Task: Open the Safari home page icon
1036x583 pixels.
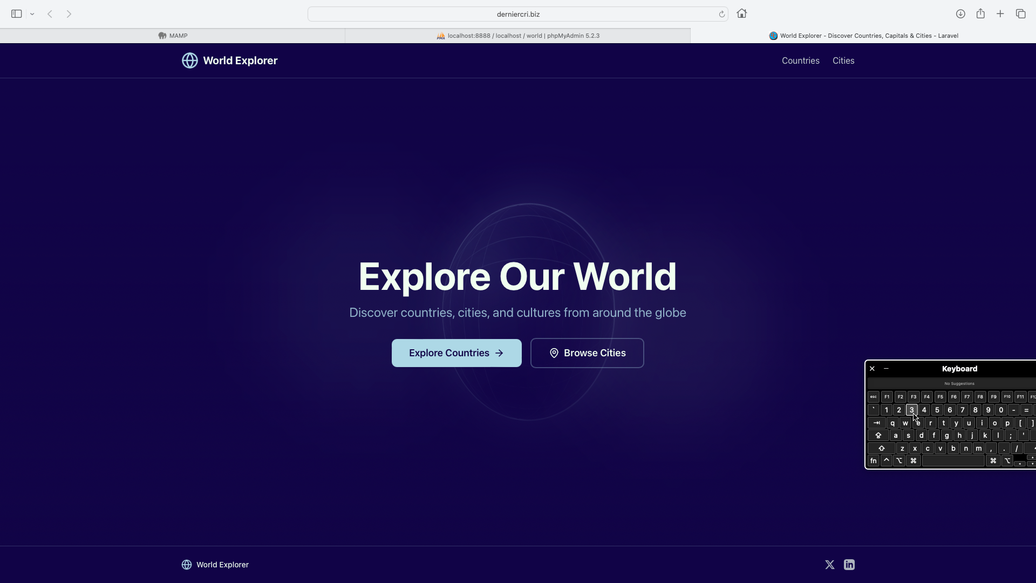Action: click(742, 13)
